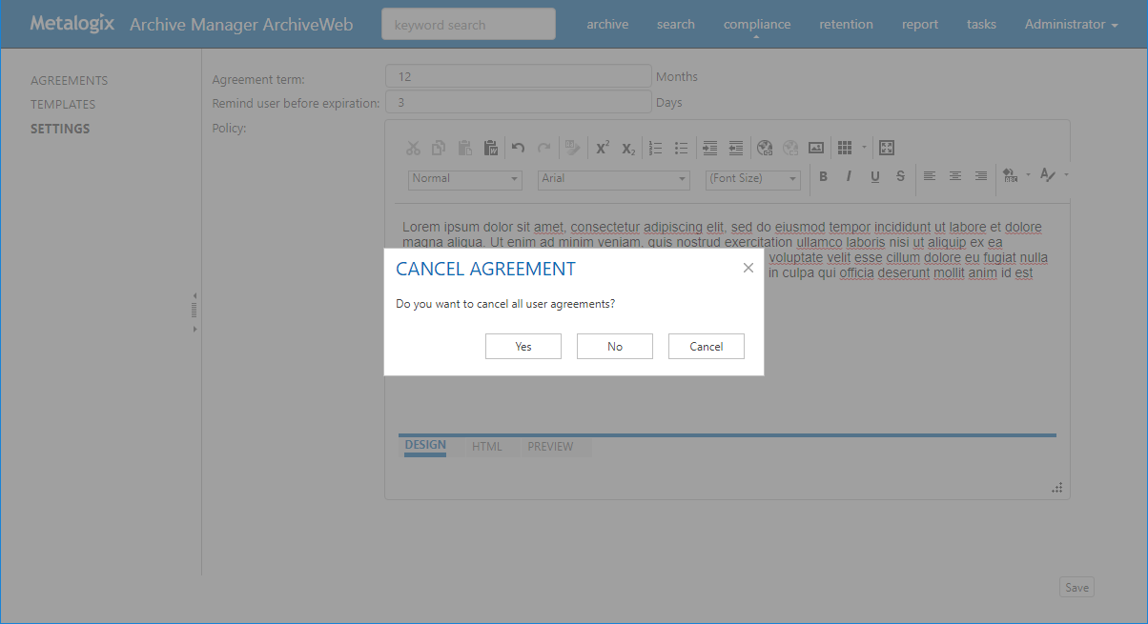Click the Undo arrow icon

point(518,148)
